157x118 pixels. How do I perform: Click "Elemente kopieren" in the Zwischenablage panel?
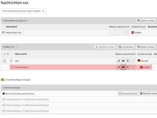click(128, 93)
